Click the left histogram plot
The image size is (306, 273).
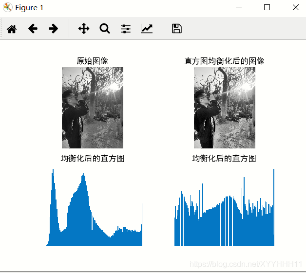(93, 207)
